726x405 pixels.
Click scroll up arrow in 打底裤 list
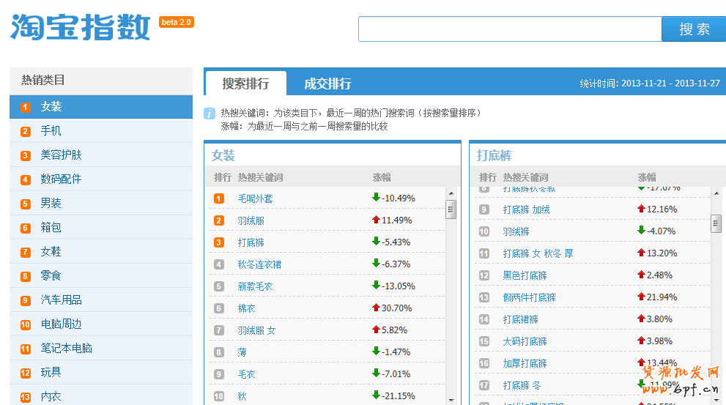pos(716,193)
